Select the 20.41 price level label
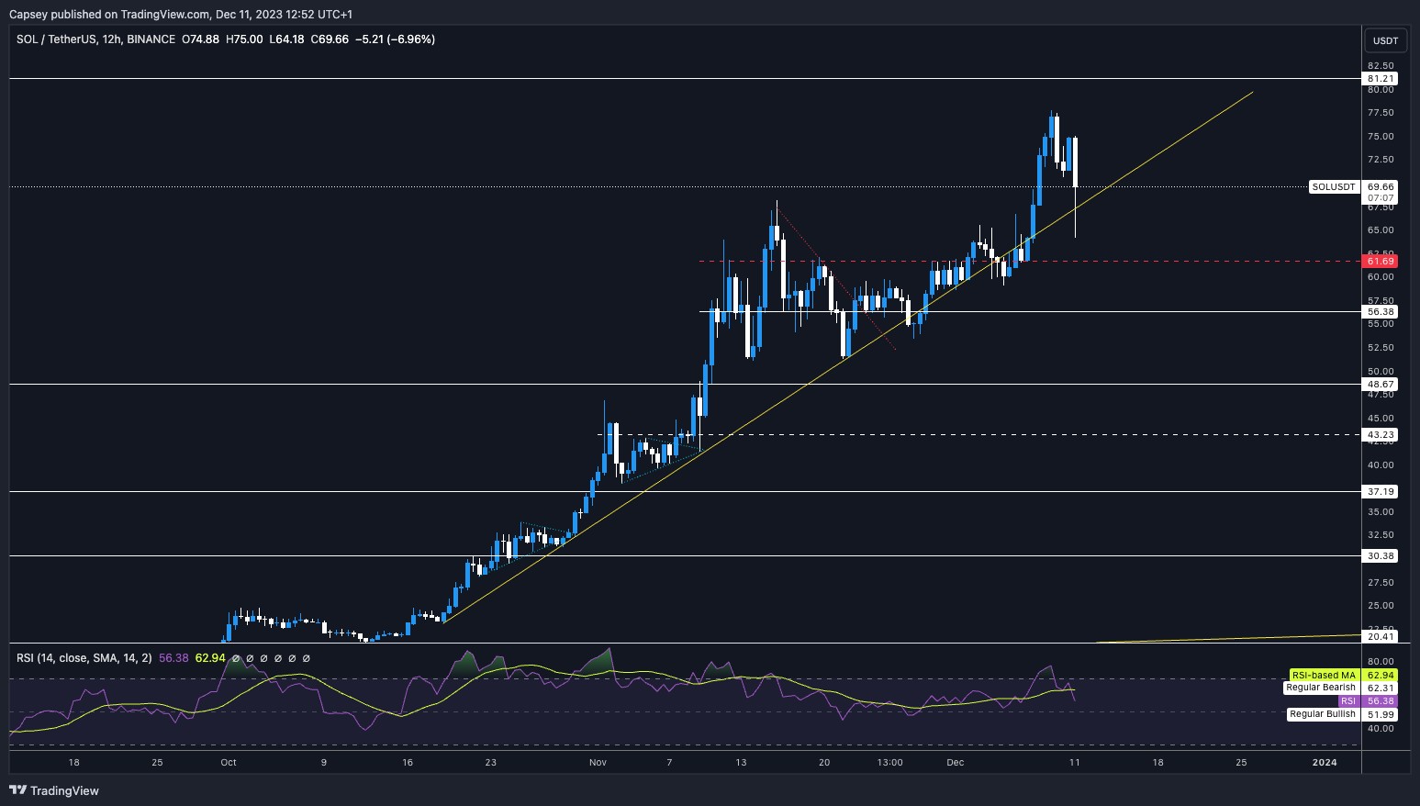Image resolution: width=1420 pixels, height=806 pixels. click(x=1381, y=636)
